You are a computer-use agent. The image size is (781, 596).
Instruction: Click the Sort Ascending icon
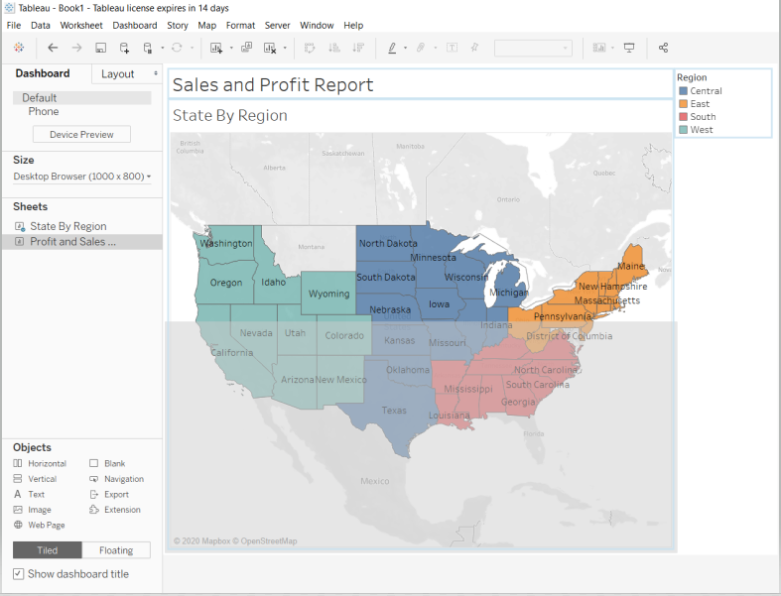(334, 48)
